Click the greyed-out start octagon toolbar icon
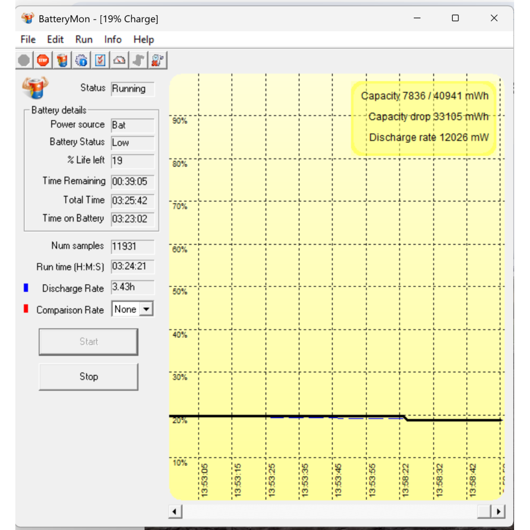 tap(24, 60)
